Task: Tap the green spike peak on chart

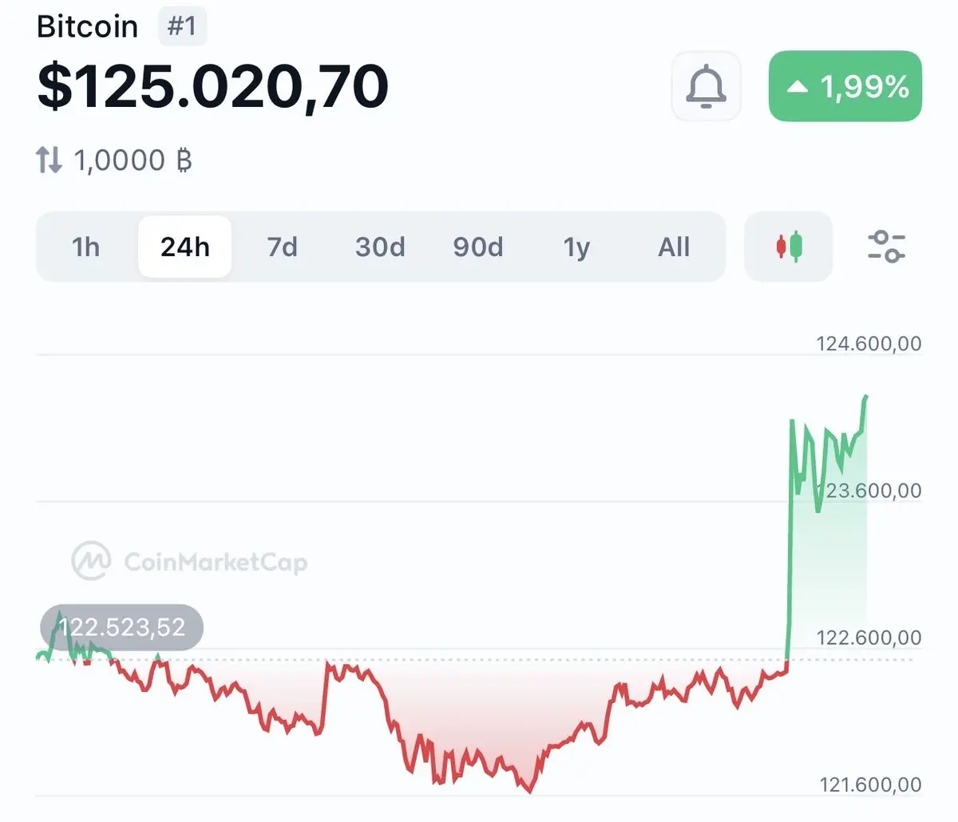Action: click(x=866, y=397)
